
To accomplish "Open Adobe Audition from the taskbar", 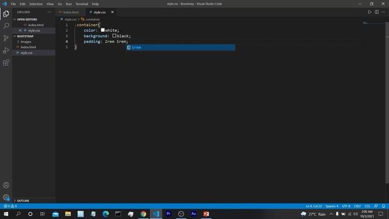I will (193, 214).
